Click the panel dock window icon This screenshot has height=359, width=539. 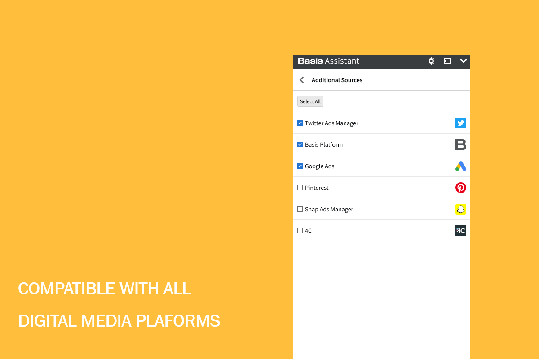pos(447,61)
